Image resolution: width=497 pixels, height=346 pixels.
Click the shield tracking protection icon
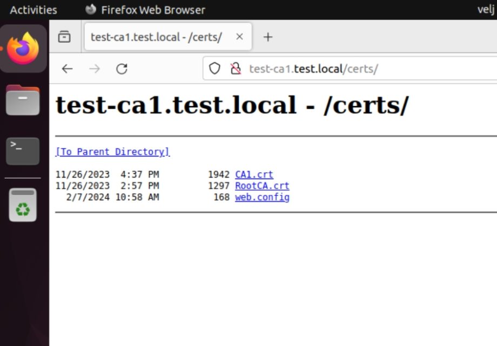click(x=214, y=69)
